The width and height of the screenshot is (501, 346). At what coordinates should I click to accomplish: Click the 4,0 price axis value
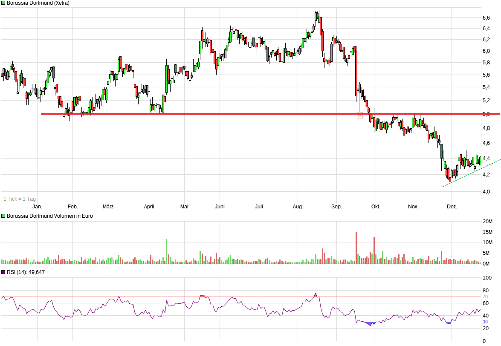486,191
